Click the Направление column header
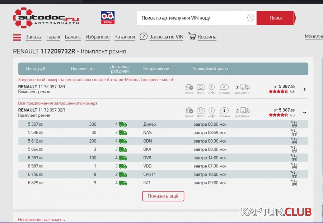This screenshot has width=323, height=223. click(156, 69)
